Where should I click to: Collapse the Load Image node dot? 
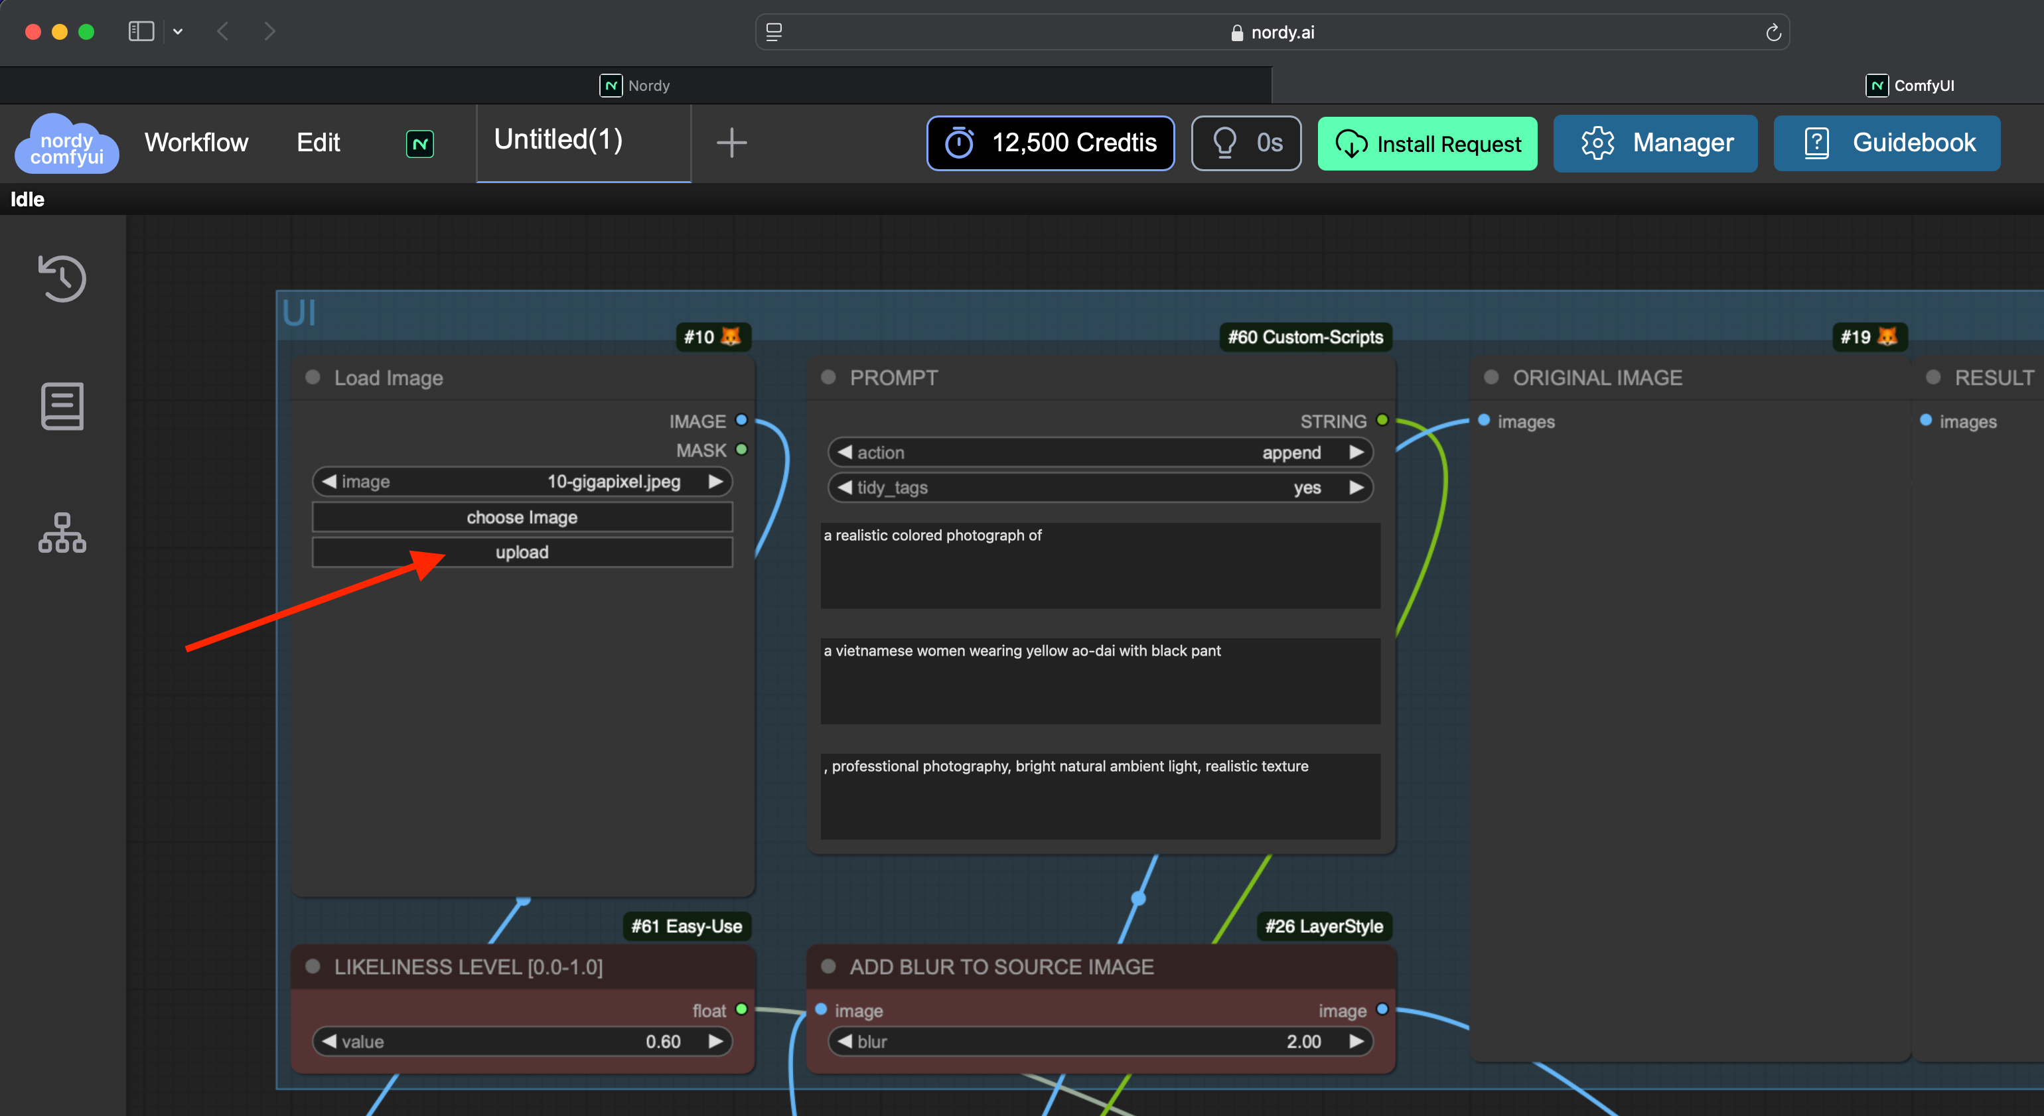tap(313, 378)
